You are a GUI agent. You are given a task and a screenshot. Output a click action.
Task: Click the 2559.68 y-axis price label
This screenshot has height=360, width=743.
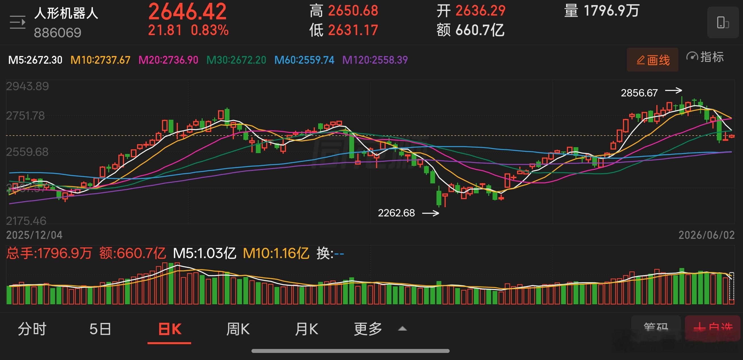tap(27, 152)
